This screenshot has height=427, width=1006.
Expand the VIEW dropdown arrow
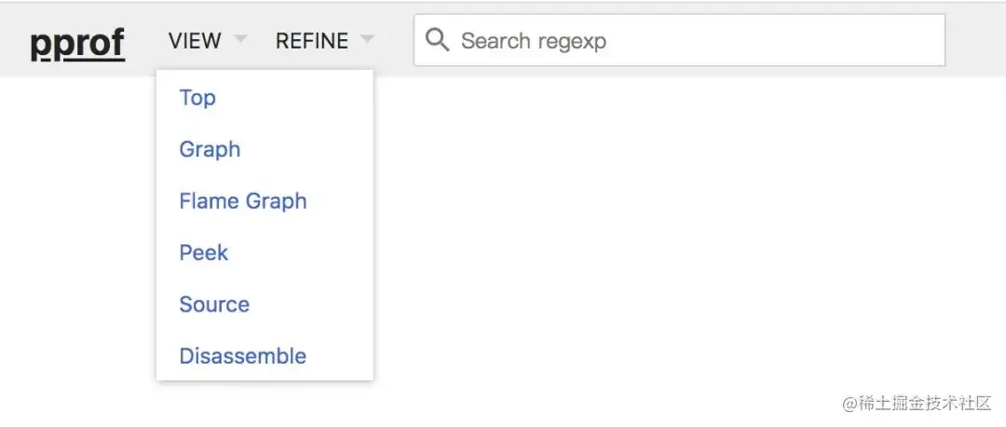pyautogui.click(x=239, y=39)
